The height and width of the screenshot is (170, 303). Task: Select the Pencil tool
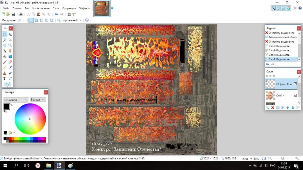(5, 67)
